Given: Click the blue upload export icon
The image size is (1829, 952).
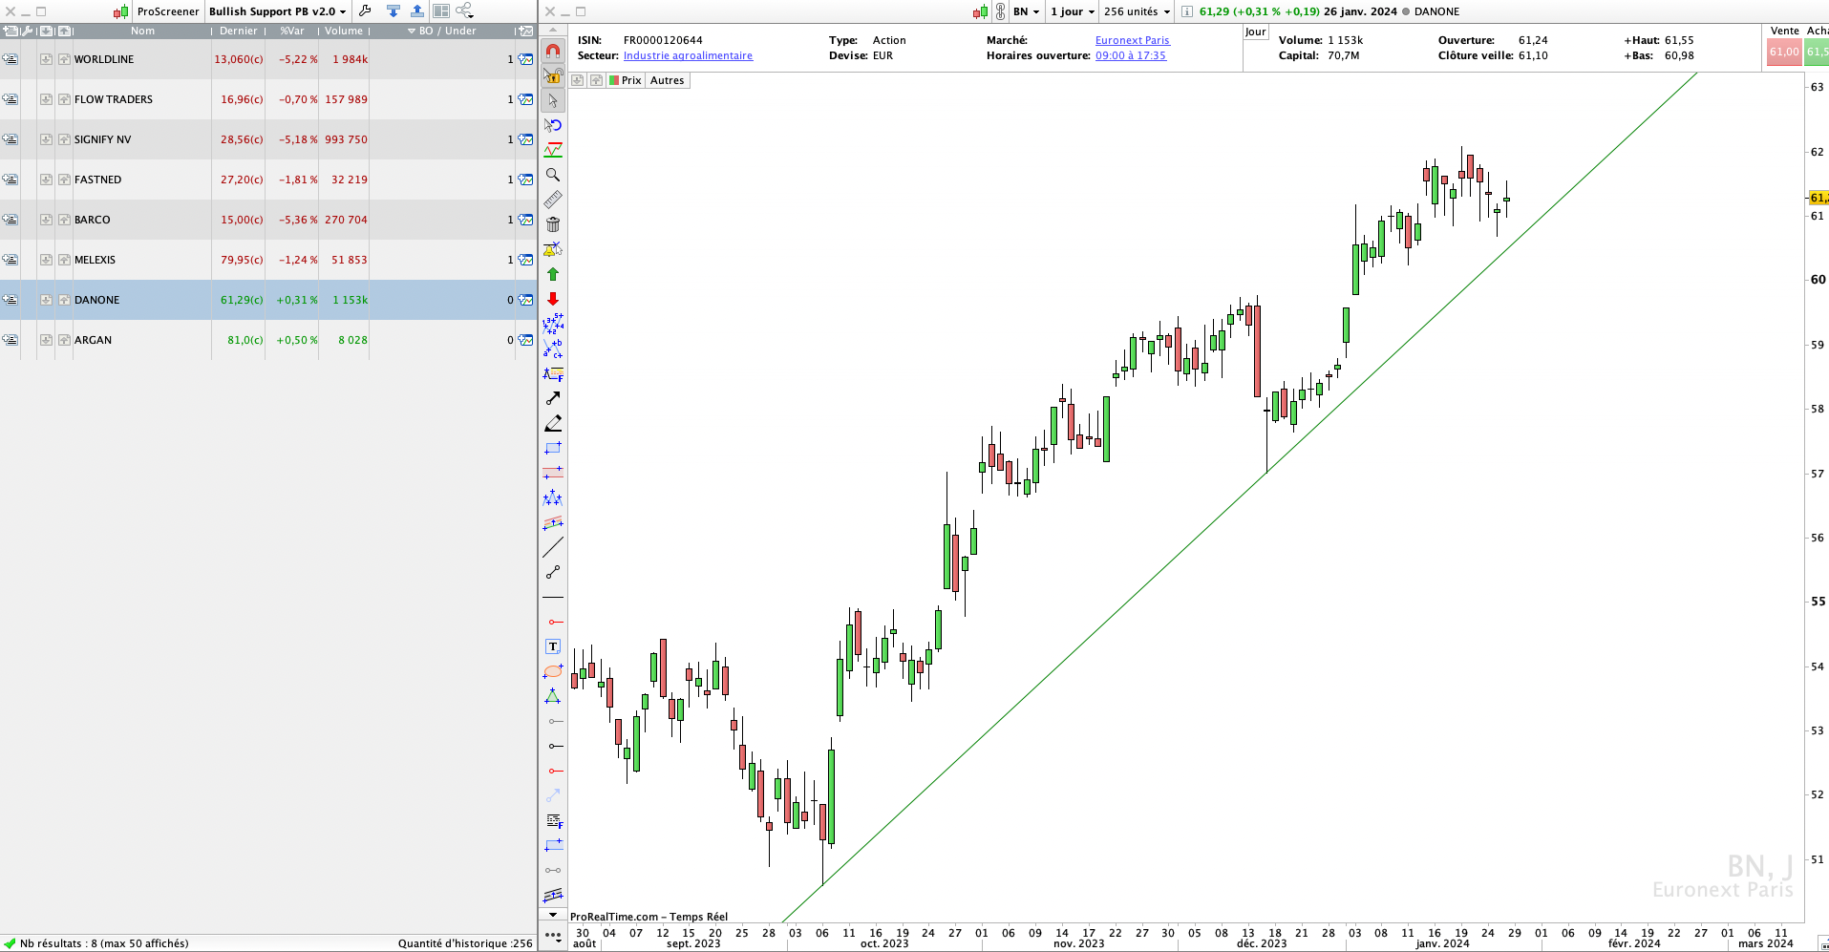Looking at the screenshot, I should coord(417,11).
